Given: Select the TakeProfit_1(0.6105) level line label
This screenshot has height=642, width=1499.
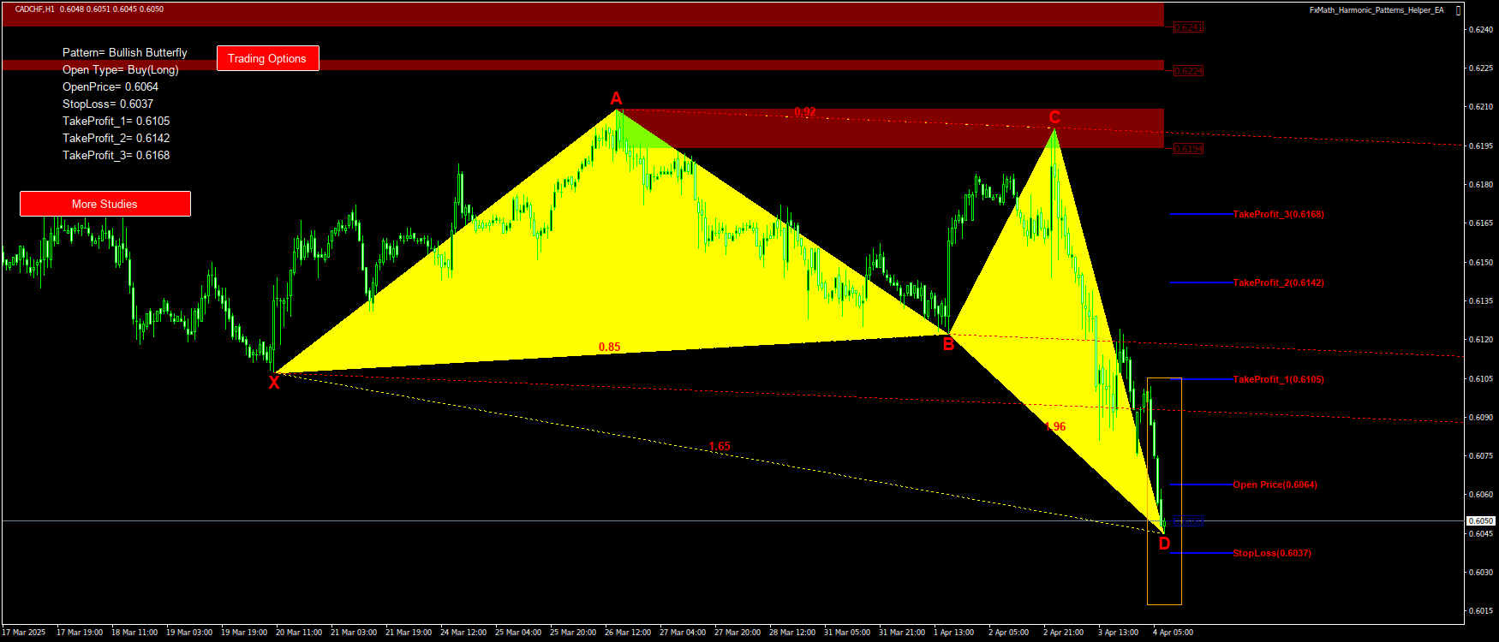Looking at the screenshot, I should [1278, 379].
